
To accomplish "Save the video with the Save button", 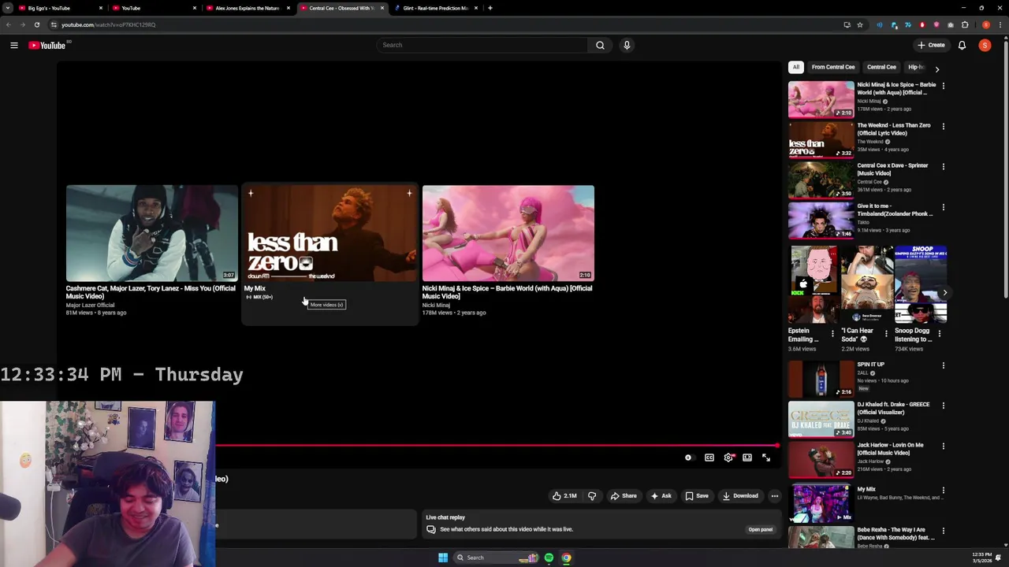I will click(x=697, y=496).
